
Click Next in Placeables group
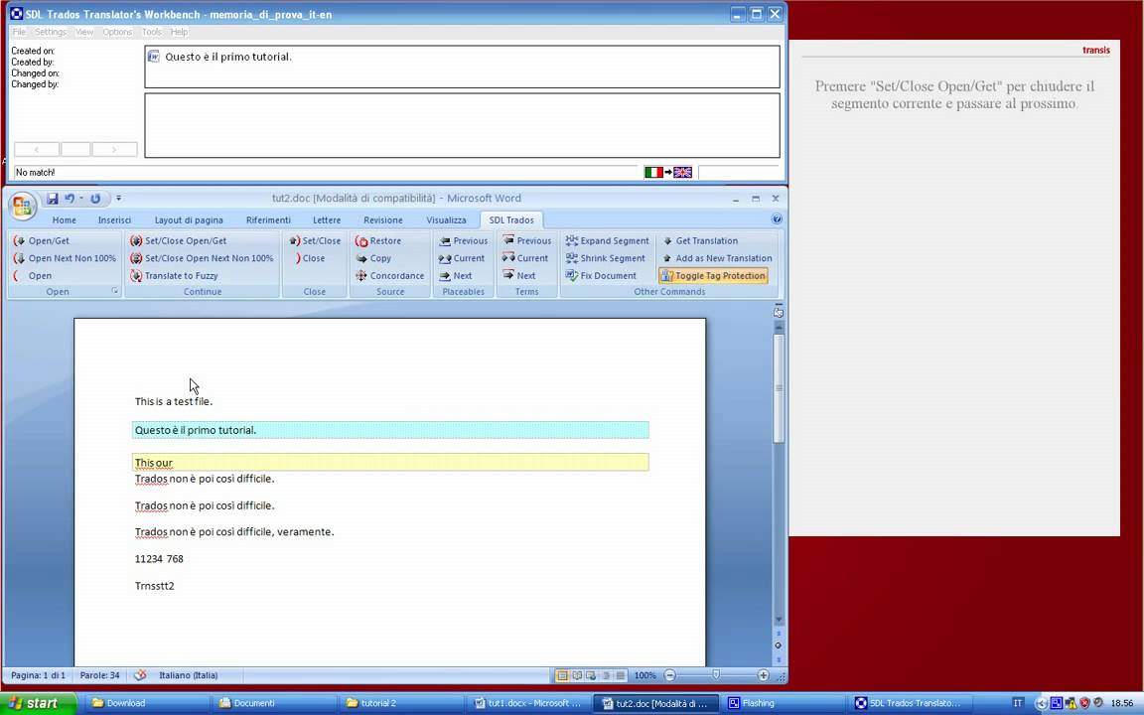coord(455,276)
